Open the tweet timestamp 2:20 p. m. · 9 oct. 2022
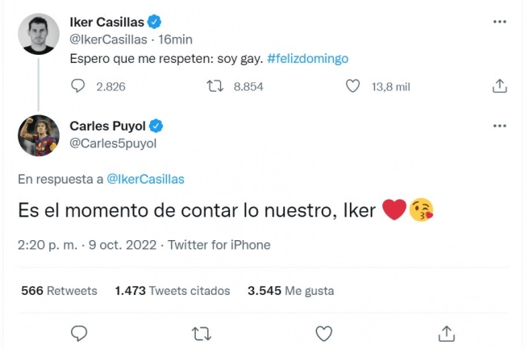 [87, 245]
